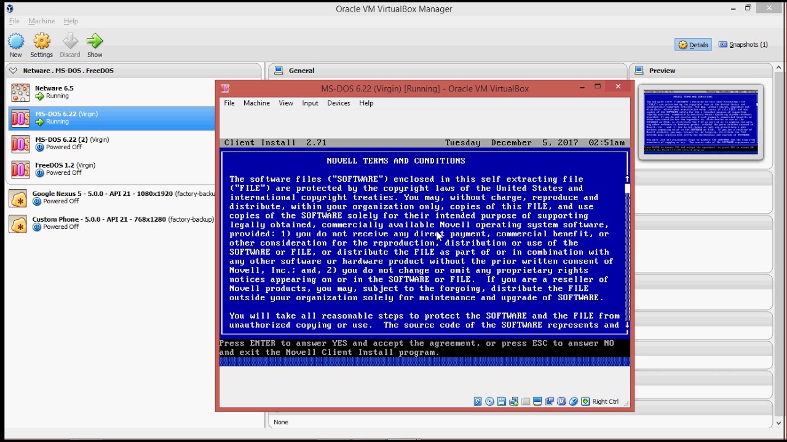This screenshot has height=442, width=787.
Task: Open the VirtualBox Manager Machine menu
Action: (41, 21)
